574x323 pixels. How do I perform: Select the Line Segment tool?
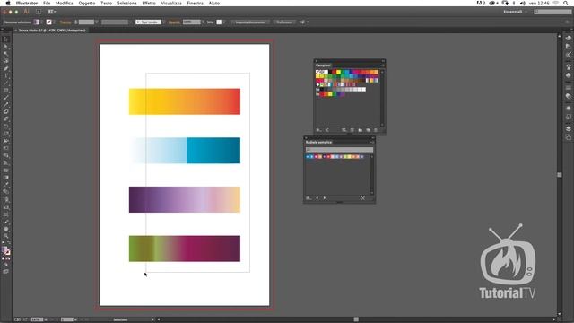click(6, 83)
